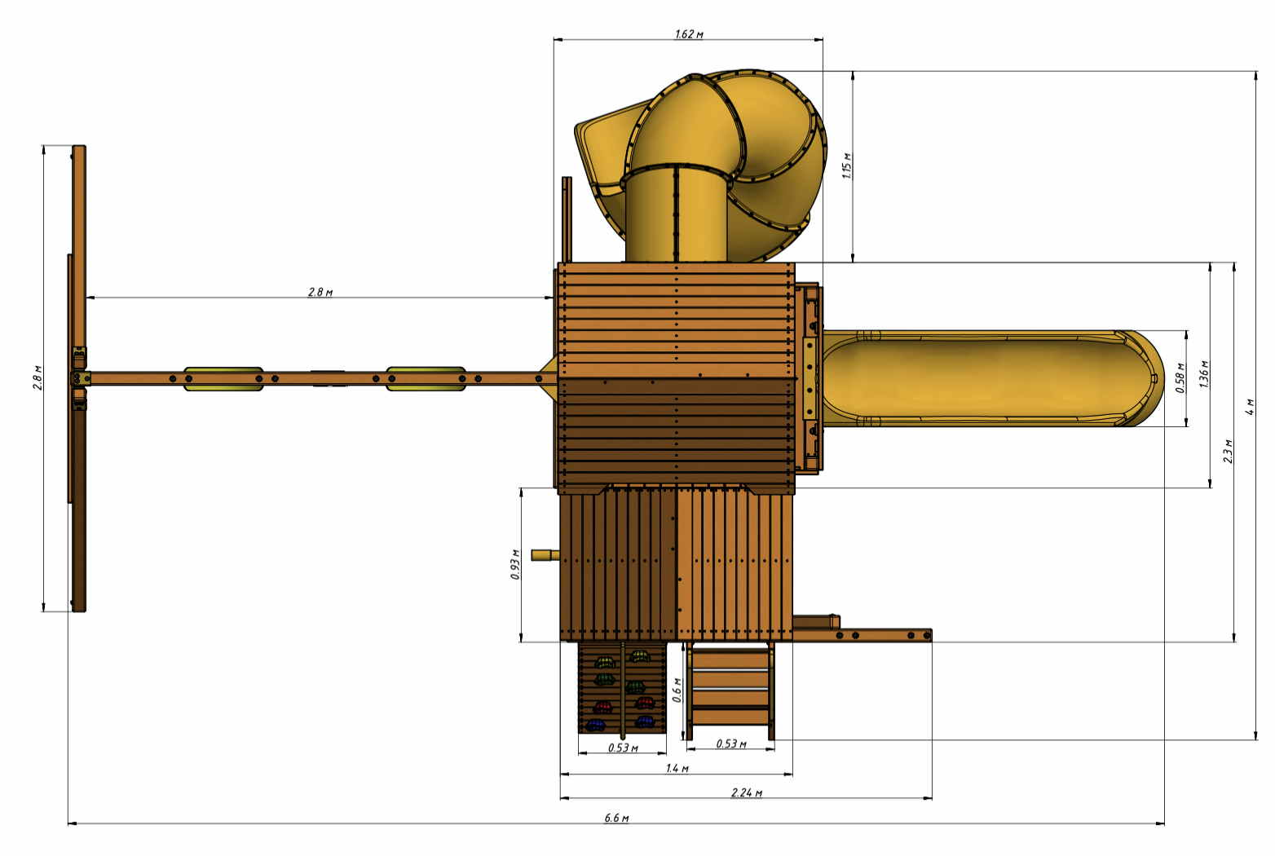Click the 4 m overall height label

click(x=1251, y=406)
